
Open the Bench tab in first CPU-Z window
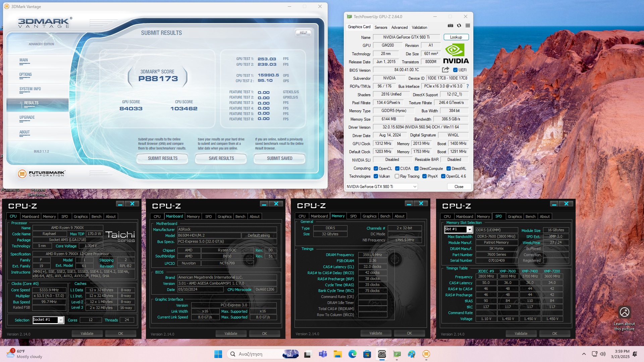click(x=96, y=217)
